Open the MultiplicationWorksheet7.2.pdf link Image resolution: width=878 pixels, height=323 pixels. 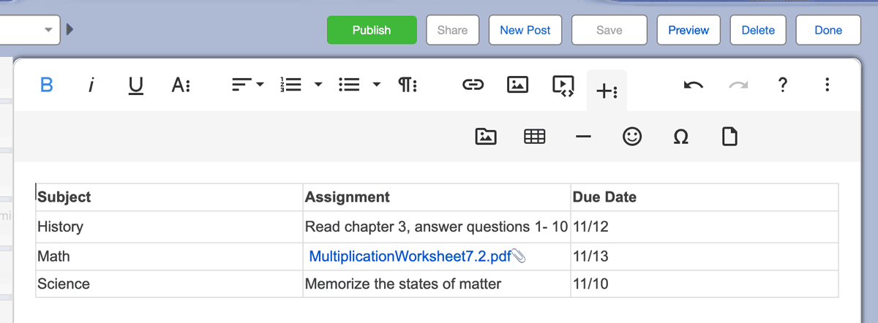click(410, 256)
